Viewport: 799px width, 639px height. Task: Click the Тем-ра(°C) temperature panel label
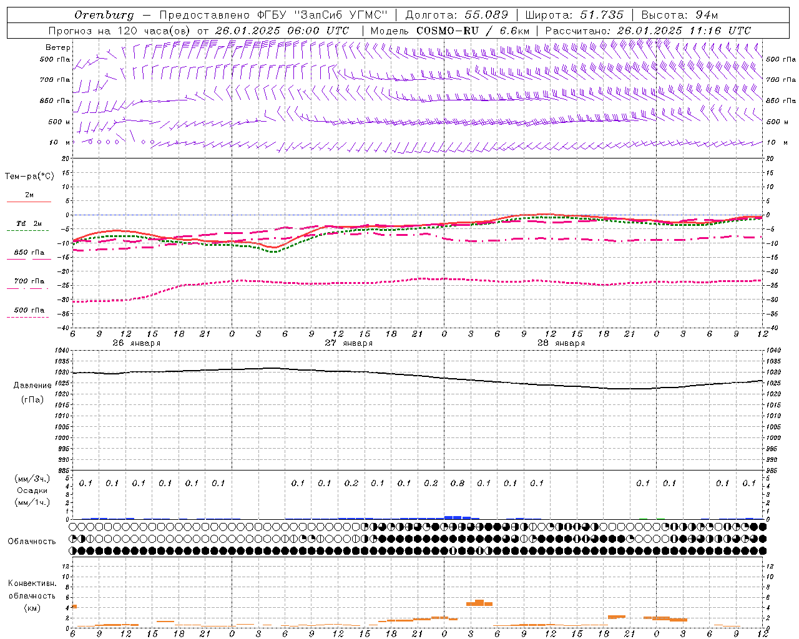[29, 177]
